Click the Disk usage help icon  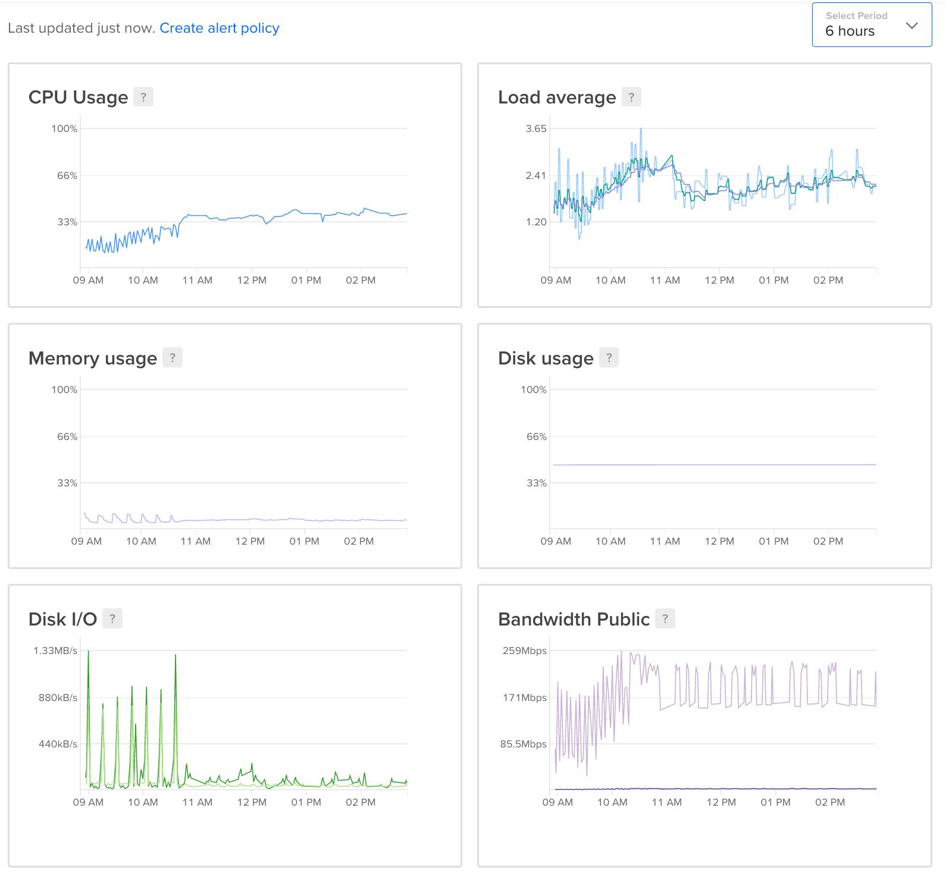click(x=609, y=358)
